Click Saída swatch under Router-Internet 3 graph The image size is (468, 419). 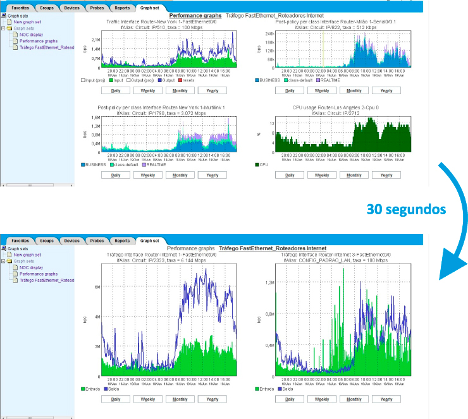(x=280, y=389)
